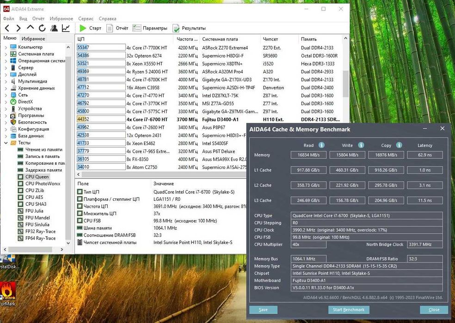Click Start Benchmark button
455x323 pixels.
pos(349,310)
